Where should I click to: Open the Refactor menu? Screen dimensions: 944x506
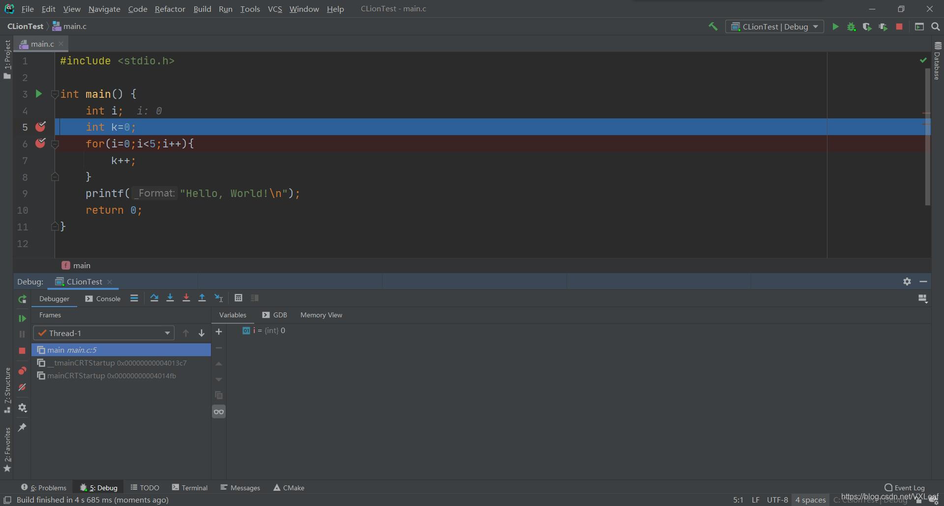[x=170, y=9]
